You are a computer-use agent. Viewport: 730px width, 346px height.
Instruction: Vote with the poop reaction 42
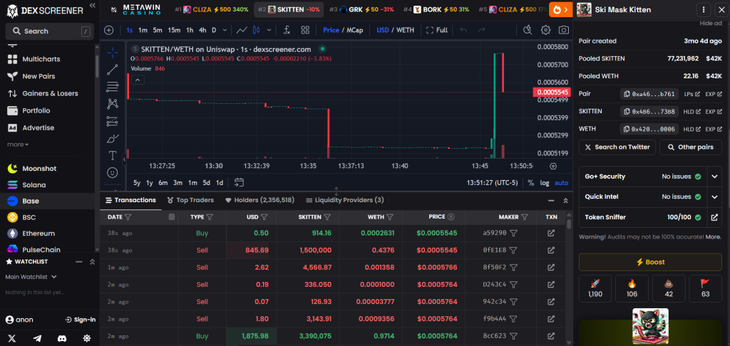(x=669, y=288)
